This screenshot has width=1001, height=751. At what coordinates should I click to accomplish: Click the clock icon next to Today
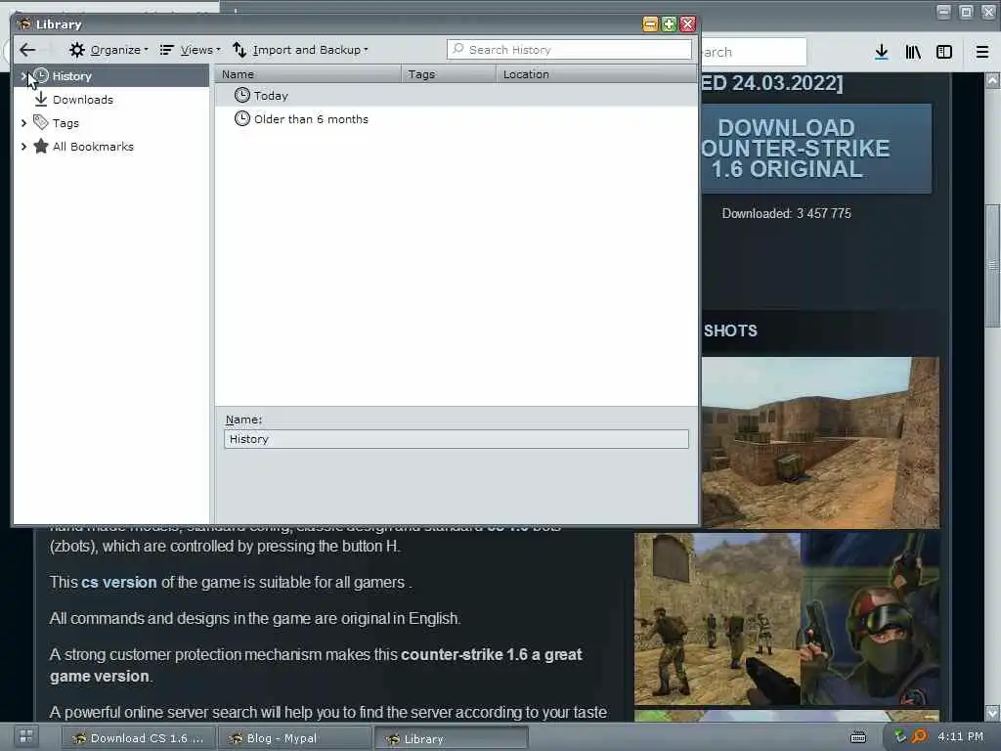[x=242, y=96]
